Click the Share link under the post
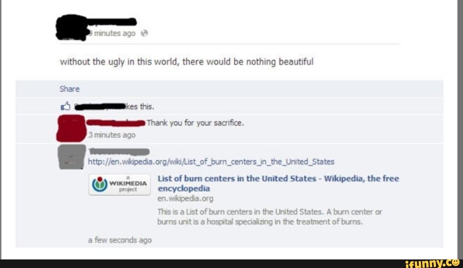This screenshot has width=463, height=268. (x=70, y=89)
